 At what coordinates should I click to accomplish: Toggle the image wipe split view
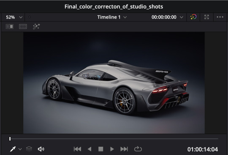10,26
